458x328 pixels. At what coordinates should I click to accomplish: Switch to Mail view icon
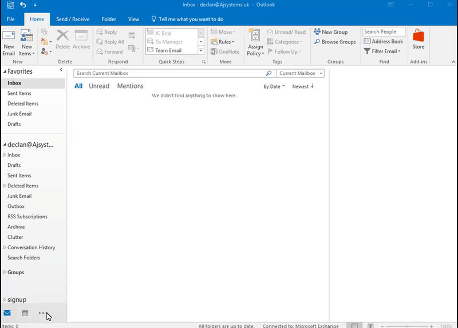(x=7, y=313)
